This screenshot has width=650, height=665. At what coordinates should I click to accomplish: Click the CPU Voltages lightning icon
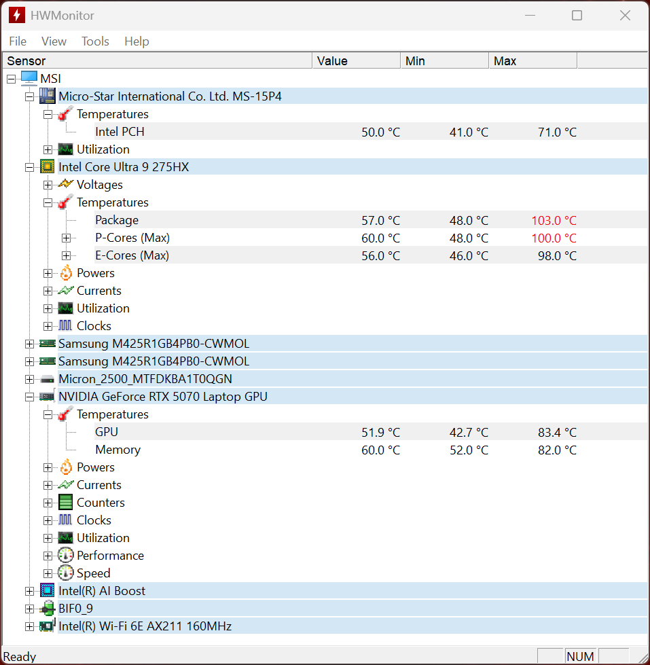pos(65,184)
